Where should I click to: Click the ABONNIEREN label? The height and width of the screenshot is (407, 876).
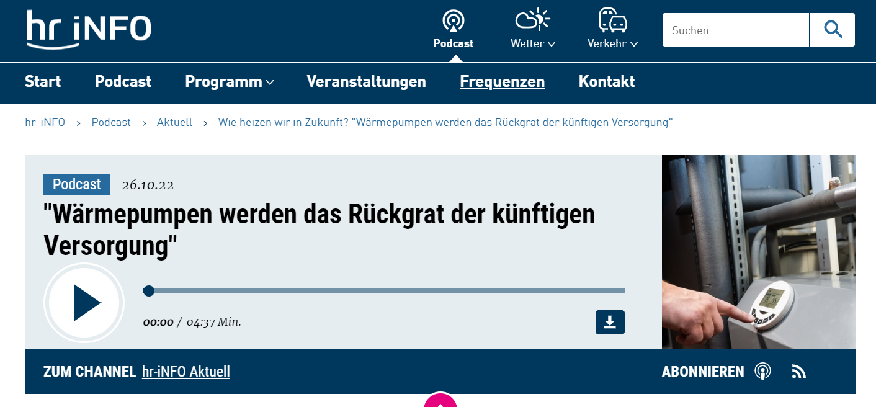703,372
